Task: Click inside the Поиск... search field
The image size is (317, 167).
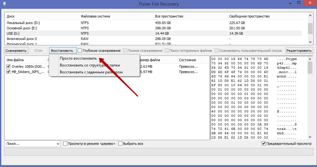Action: click(30, 144)
